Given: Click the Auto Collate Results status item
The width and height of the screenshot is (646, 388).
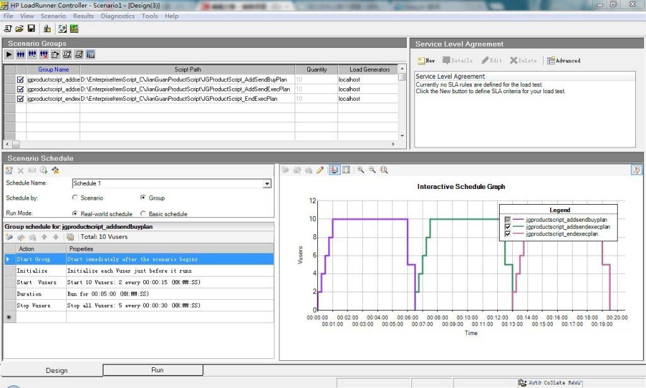Looking at the screenshot, I should pyautogui.click(x=549, y=383).
